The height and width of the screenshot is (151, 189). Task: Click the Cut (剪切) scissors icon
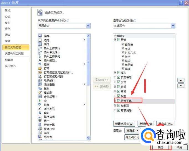pyautogui.click(x=40, y=113)
